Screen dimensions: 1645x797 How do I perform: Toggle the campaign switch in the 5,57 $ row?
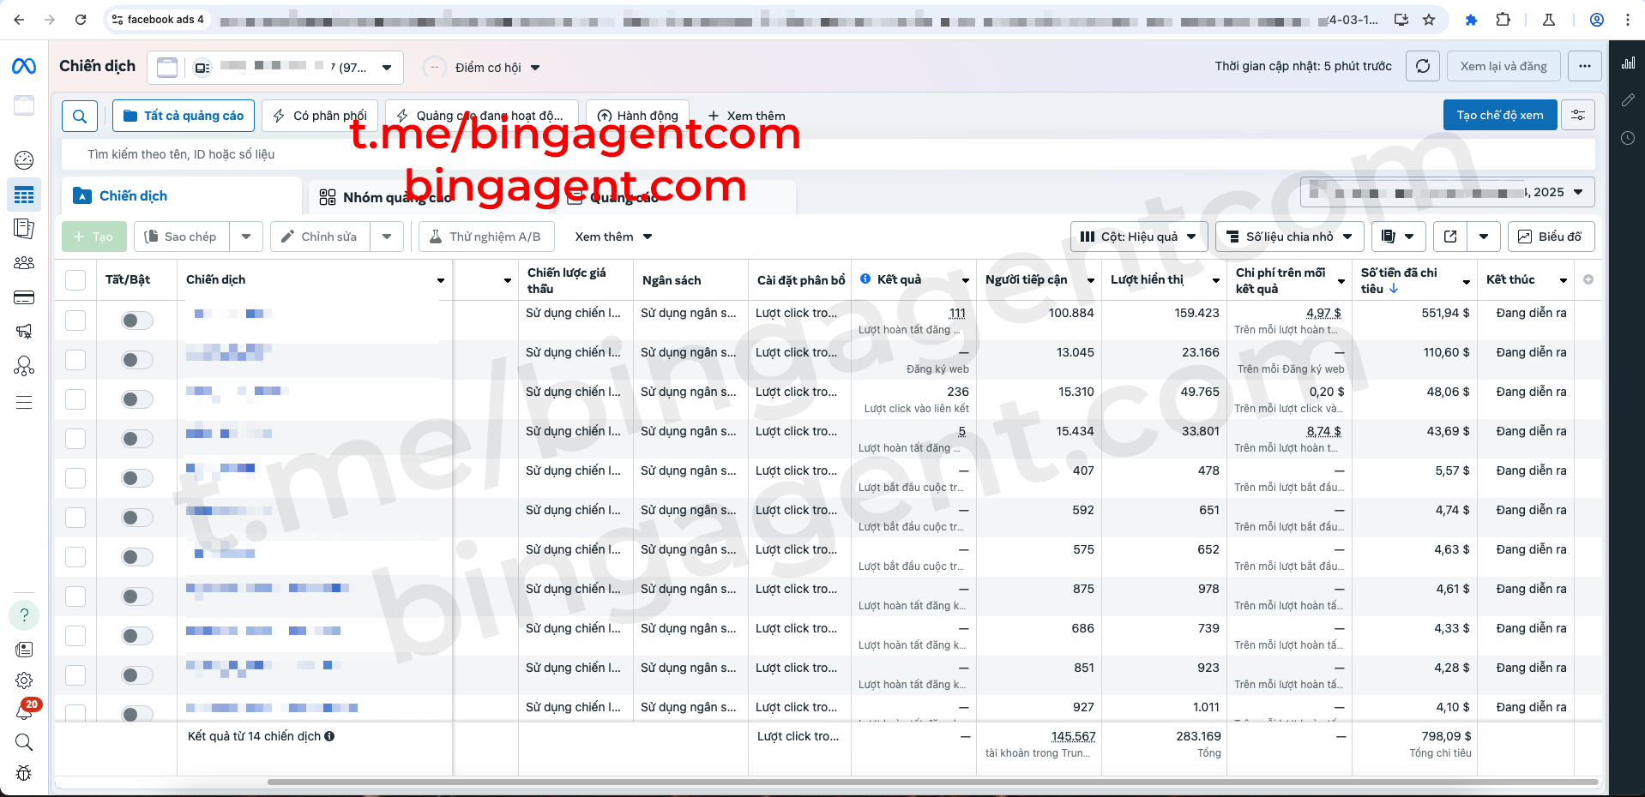click(136, 478)
